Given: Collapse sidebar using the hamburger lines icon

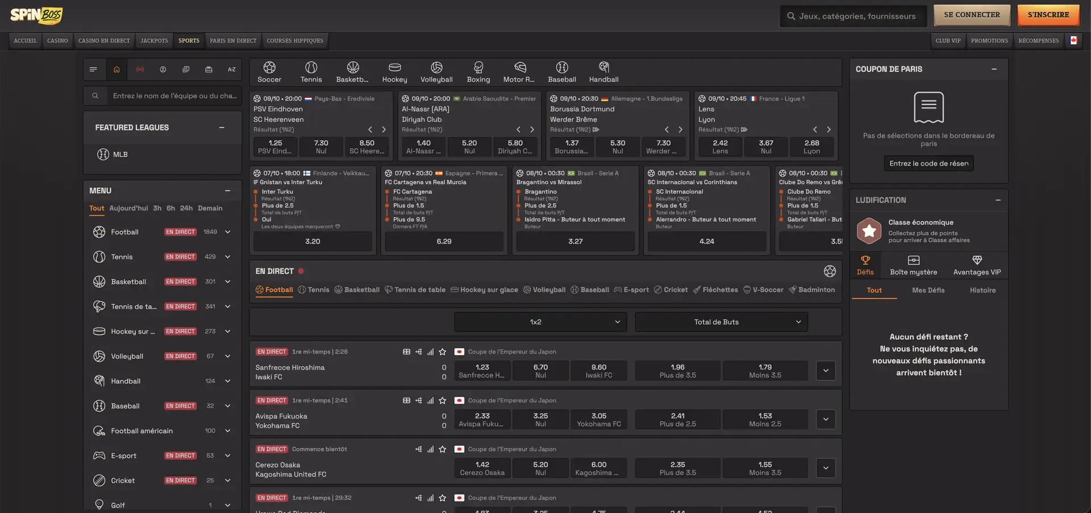Looking at the screenshot, I should [93, 69].
